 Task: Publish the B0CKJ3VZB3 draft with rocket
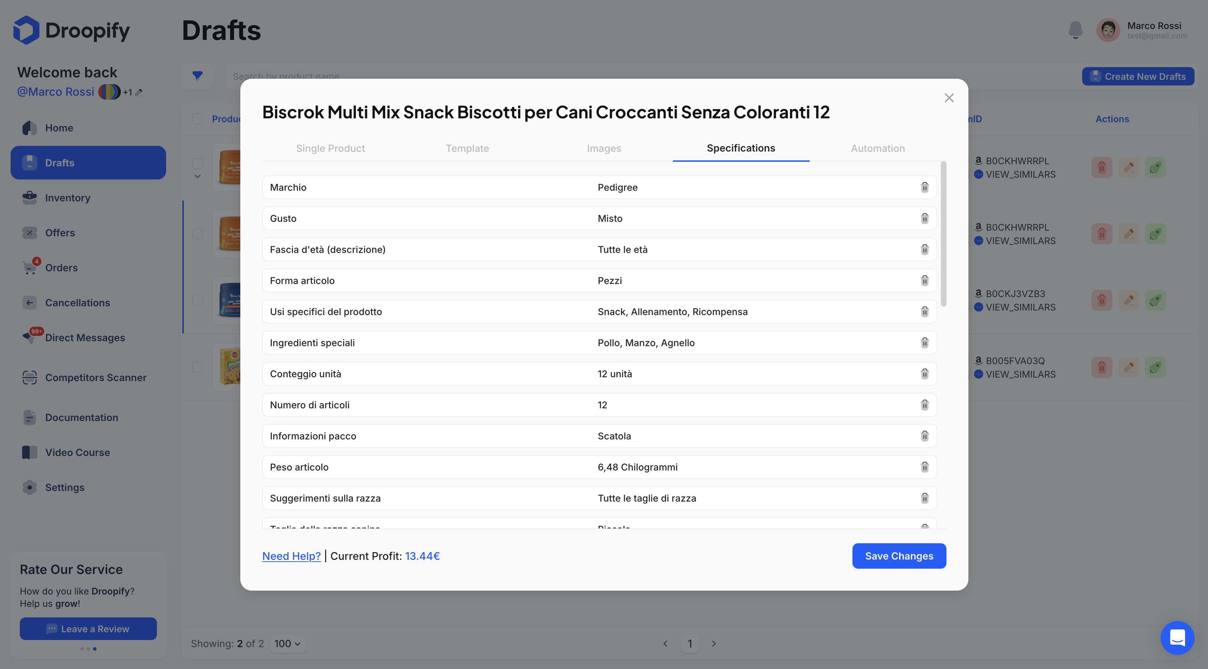tap(1155, 300)
